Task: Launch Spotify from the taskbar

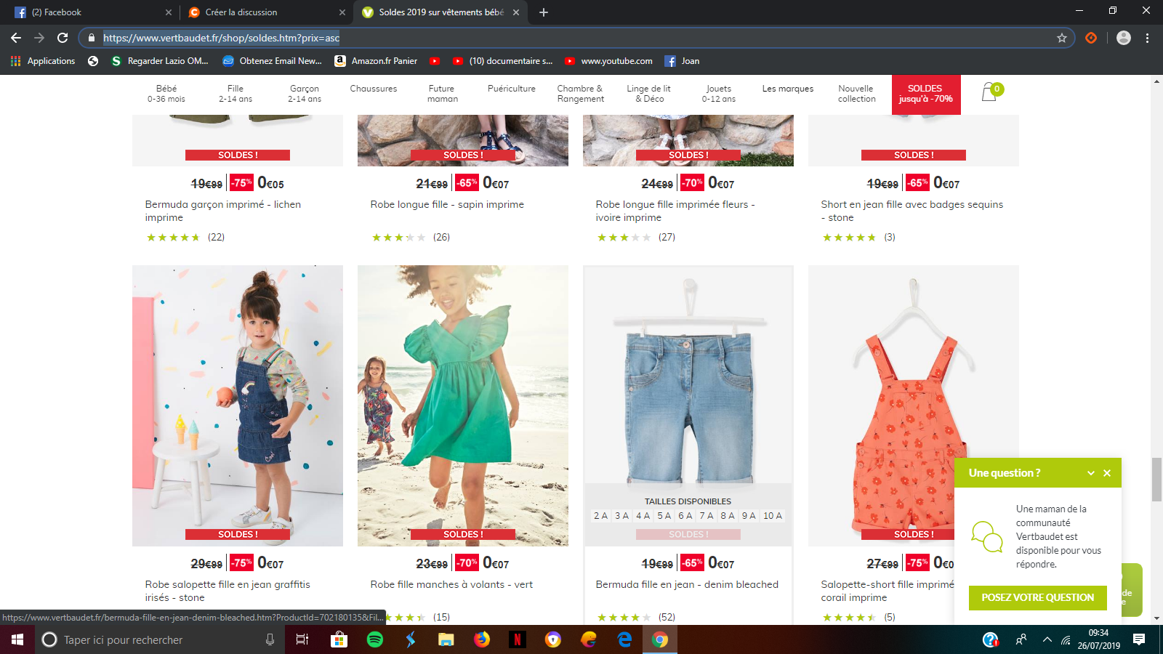Action: click(375, 639)
